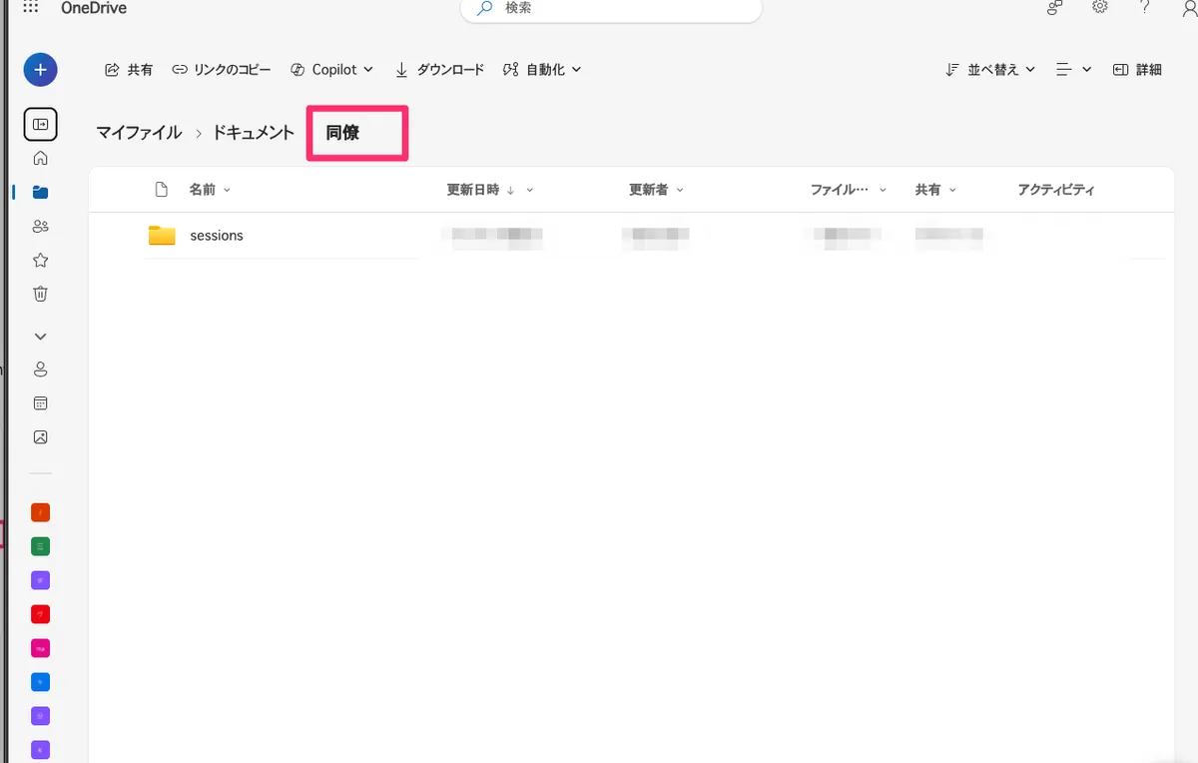Viewport: 1198px width, 763px height.
Task: Focus the 検索 search box
Action: (x=611, y=9)
